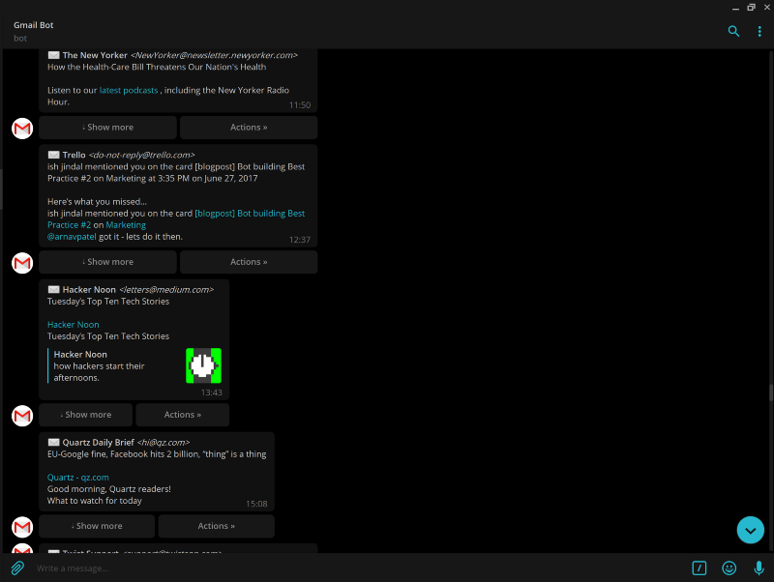This screenshot has width=774, height=582.
Task: Open Actions for the Quartz Daily Brief email
Action: [216, 526]
